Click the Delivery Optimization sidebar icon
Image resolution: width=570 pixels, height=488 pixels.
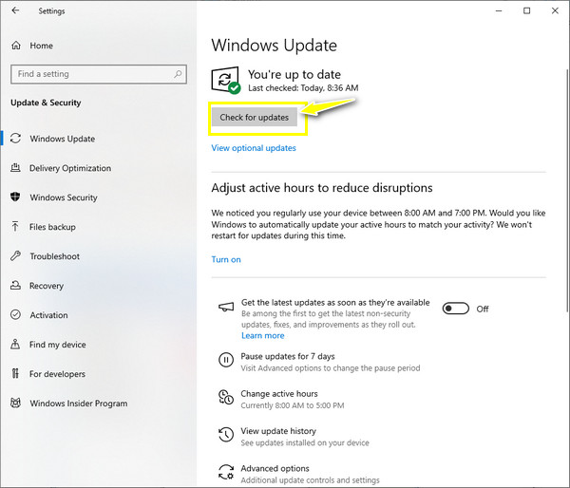(15, 168)
